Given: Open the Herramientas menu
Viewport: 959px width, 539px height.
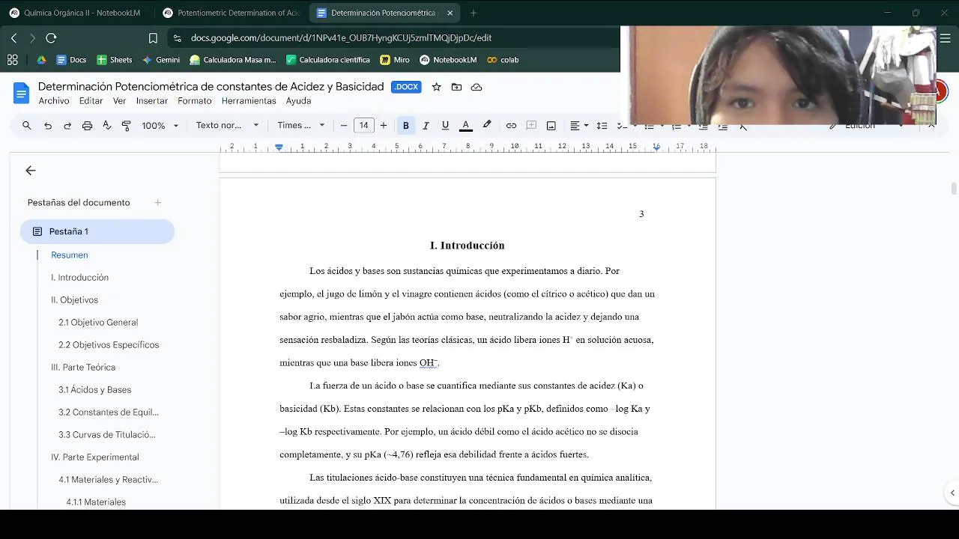Looking at the screenshot, I should (x=249, y=101).
